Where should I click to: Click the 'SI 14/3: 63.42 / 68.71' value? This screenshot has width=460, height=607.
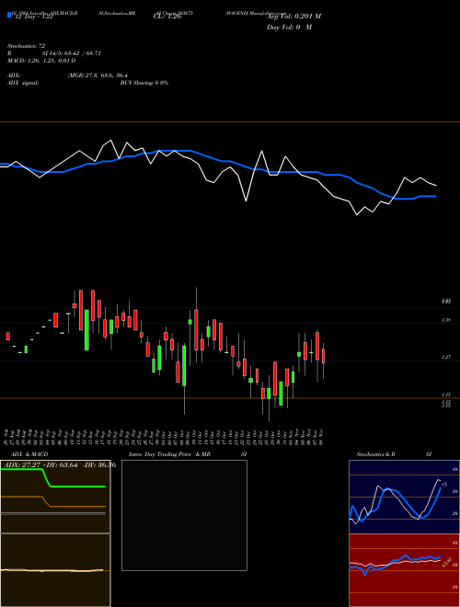(x=72, y=53)
